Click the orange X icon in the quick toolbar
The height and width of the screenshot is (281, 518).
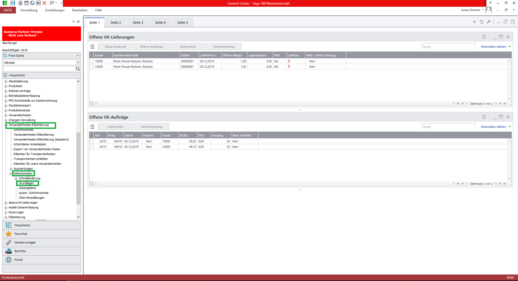point(44,3)
